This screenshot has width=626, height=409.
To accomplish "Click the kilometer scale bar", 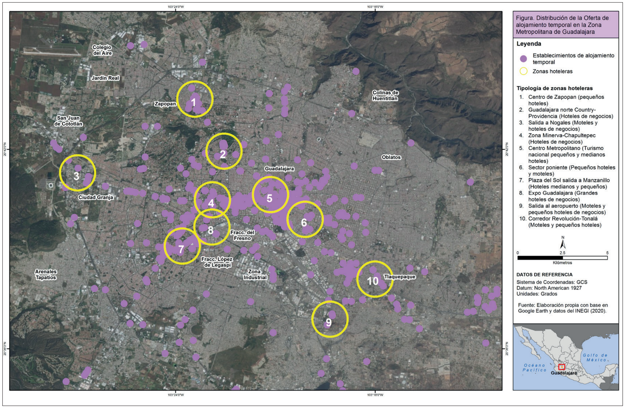I will [562, 258].
